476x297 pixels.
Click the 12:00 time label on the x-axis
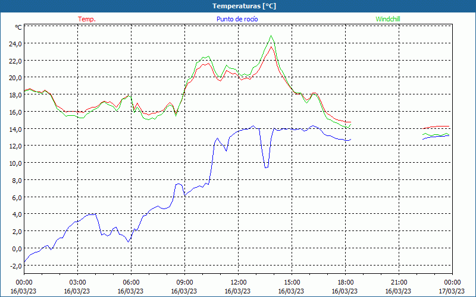tap(239, 283)
